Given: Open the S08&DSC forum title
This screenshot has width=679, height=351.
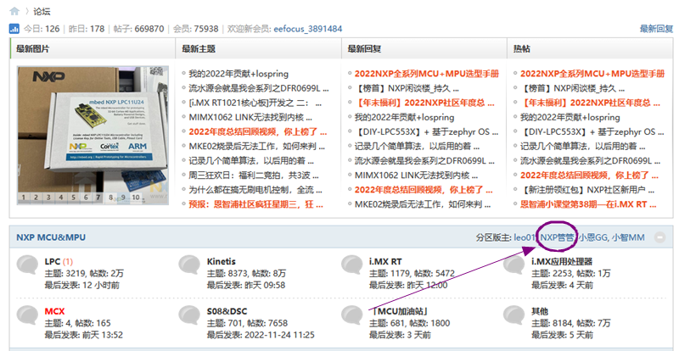Looking at the screenshot, I should [x=227, y=311].
